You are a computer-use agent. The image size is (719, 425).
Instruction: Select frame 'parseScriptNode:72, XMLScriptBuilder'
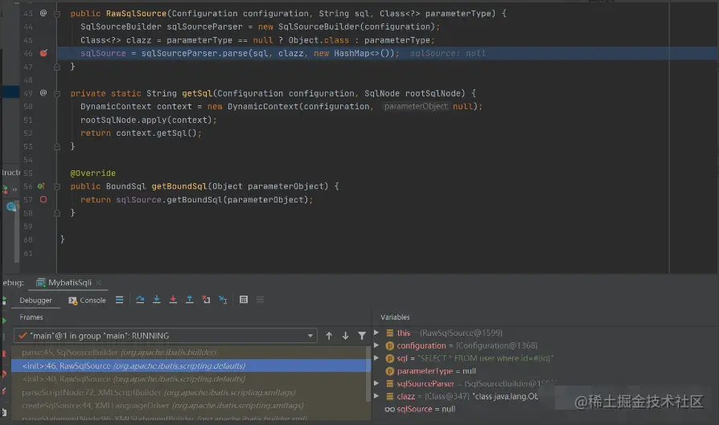pyautogui.click(x=190, y=392)
